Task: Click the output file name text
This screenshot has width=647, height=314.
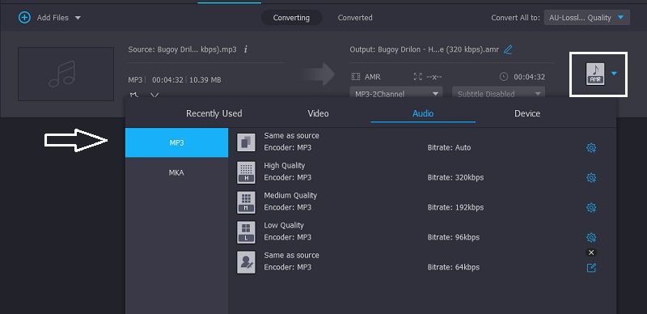Action: pyautogui.click(x=424, y=49)
